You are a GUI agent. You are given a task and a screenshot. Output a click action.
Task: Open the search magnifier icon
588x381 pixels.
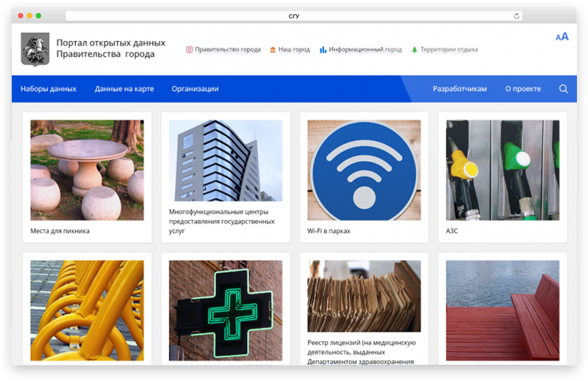[x=563, y=89]
